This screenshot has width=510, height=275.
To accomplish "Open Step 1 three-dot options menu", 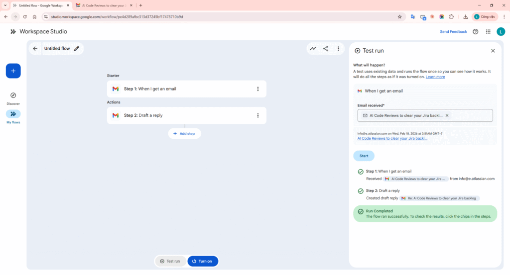I will click(x=257, y=89).
